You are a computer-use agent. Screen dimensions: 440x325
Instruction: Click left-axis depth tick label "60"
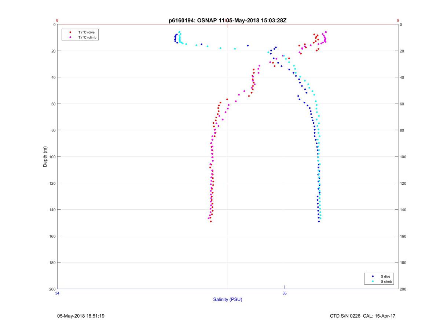(x=53, y=104)
